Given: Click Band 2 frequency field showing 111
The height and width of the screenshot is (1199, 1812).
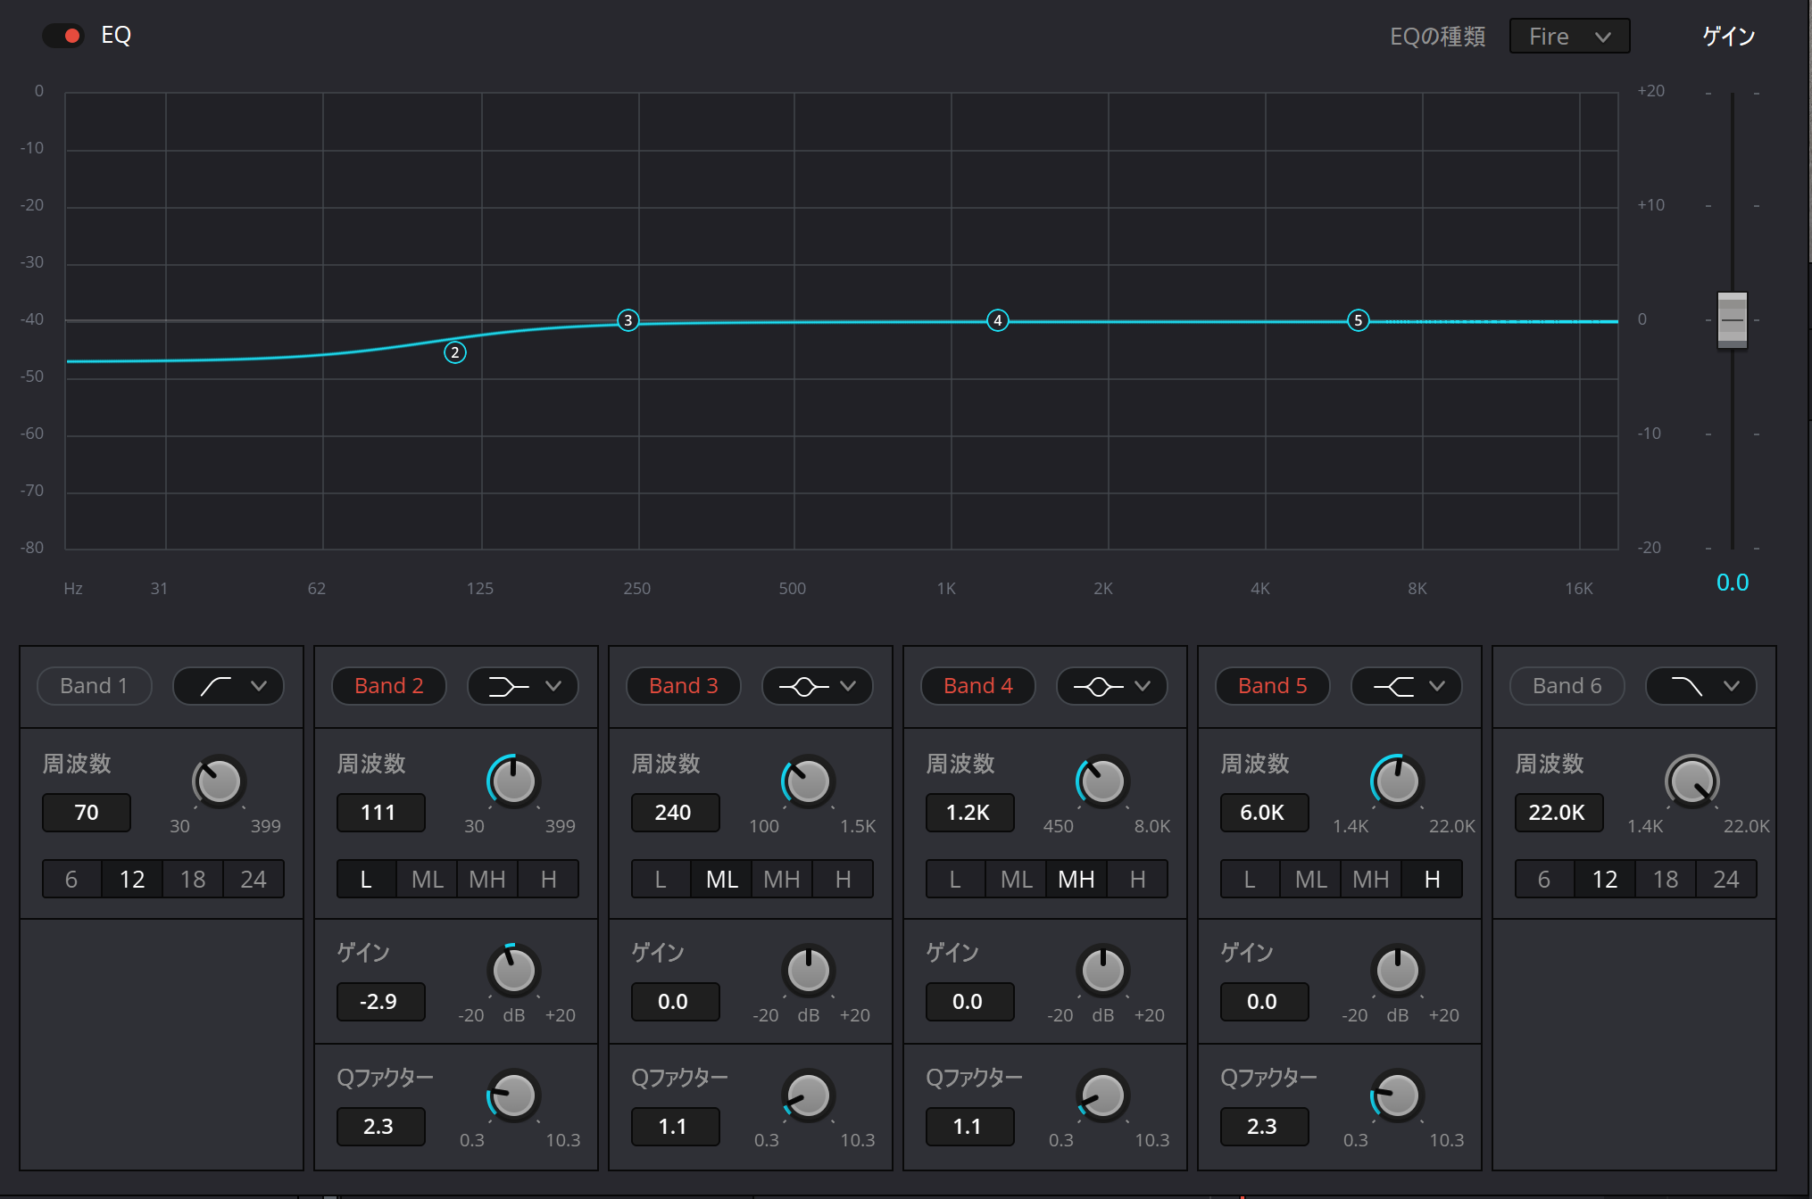Looking at the screenshot, I should [x=381, y=813].
